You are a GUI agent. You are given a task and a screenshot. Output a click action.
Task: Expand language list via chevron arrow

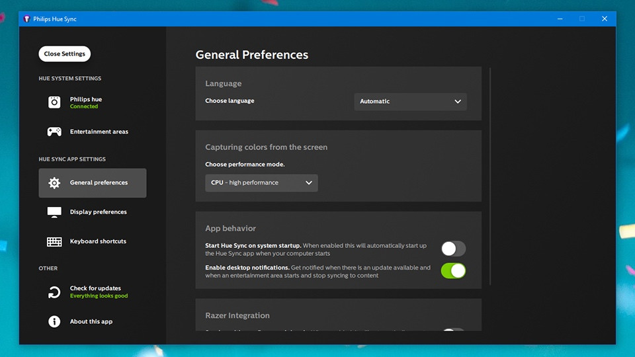point(458,102)
